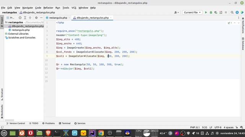Open the TODO tool window
Viewport: 245px width, 137px height.
point(34,123)
